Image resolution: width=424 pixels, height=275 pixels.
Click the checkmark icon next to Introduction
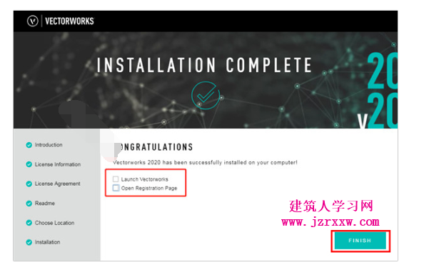(x=29, y=145)
